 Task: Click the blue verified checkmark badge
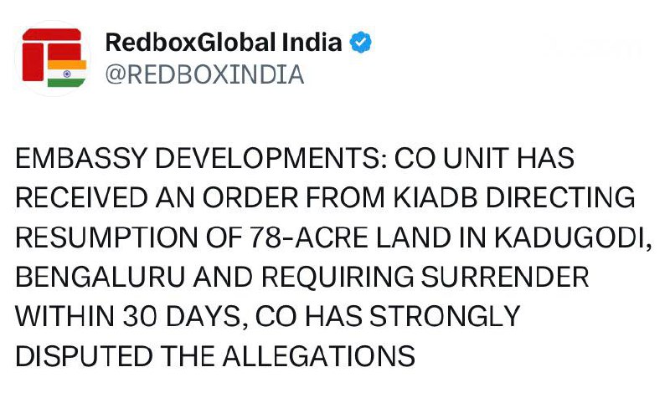click(360, 42)
